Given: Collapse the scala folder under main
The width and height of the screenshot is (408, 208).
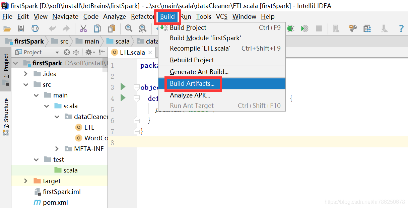Looking at the screenshot, I should (x=47, y=106).
